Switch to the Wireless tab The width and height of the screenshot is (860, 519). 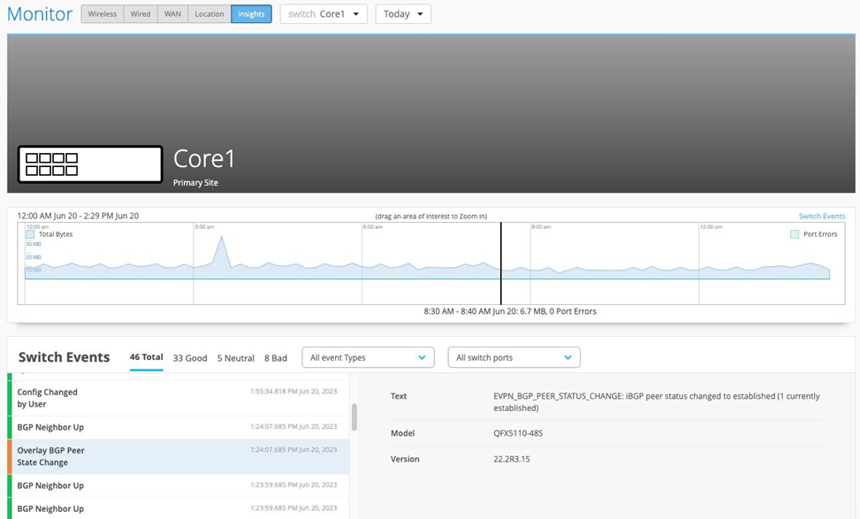click(103, 14)
